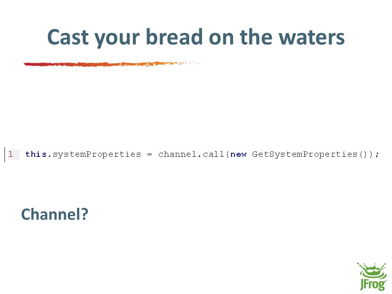This screenshot has width=392, height=294.
Task: Click the 'Channel?' heading text
Action: [x=55, y=214]
